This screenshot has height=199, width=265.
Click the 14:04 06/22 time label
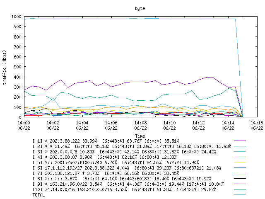[82, 125]
